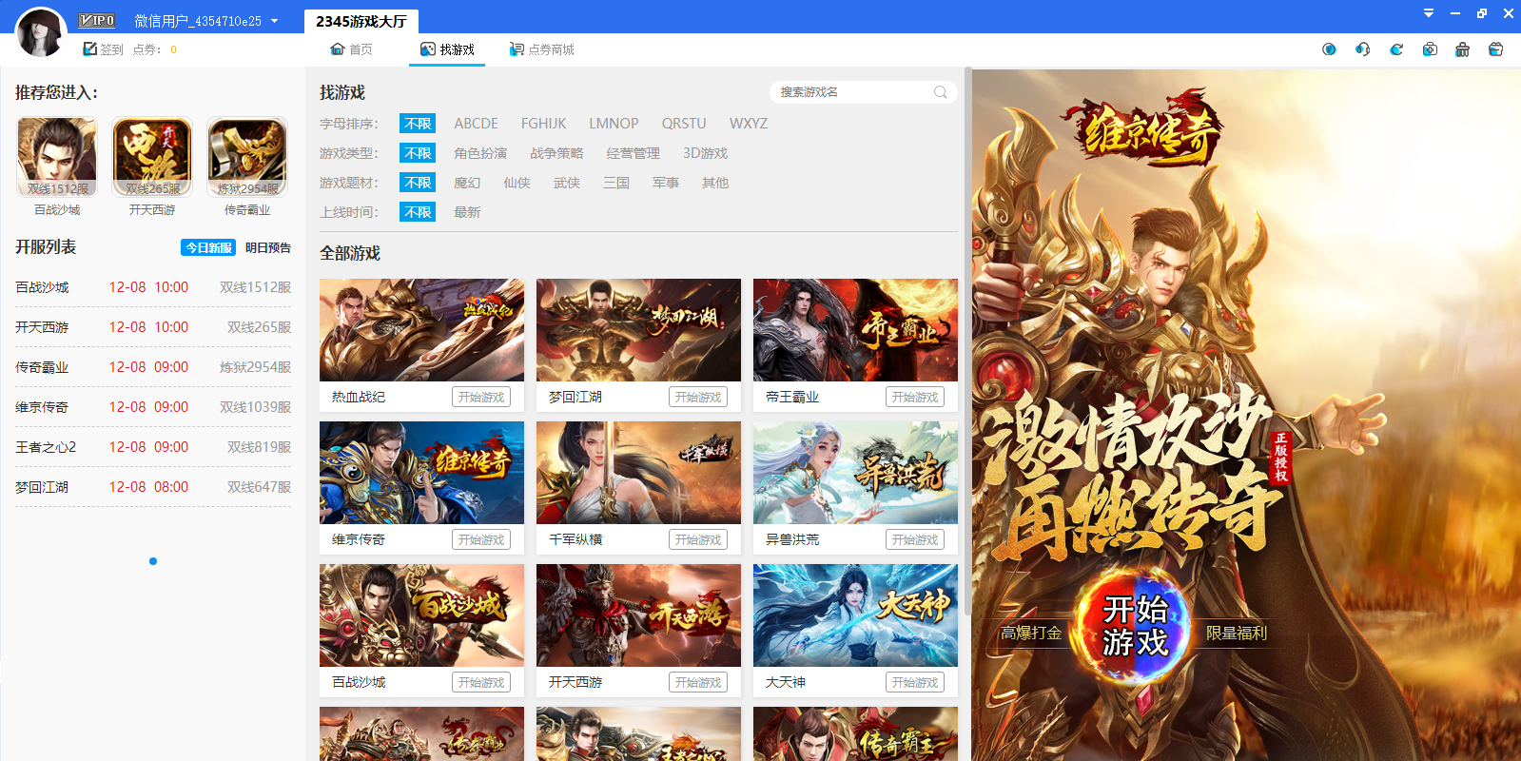1521x761 pixels.
Task: Open customer service via the headset icon
Action: point(1362,49)
